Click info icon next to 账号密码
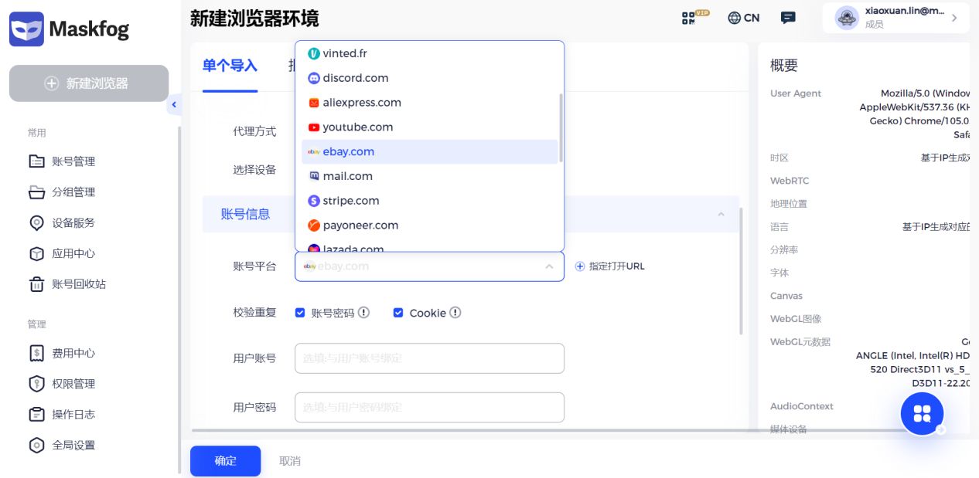Image resolution: width=979 pixels, height=478 pixels. coord(363,313)
